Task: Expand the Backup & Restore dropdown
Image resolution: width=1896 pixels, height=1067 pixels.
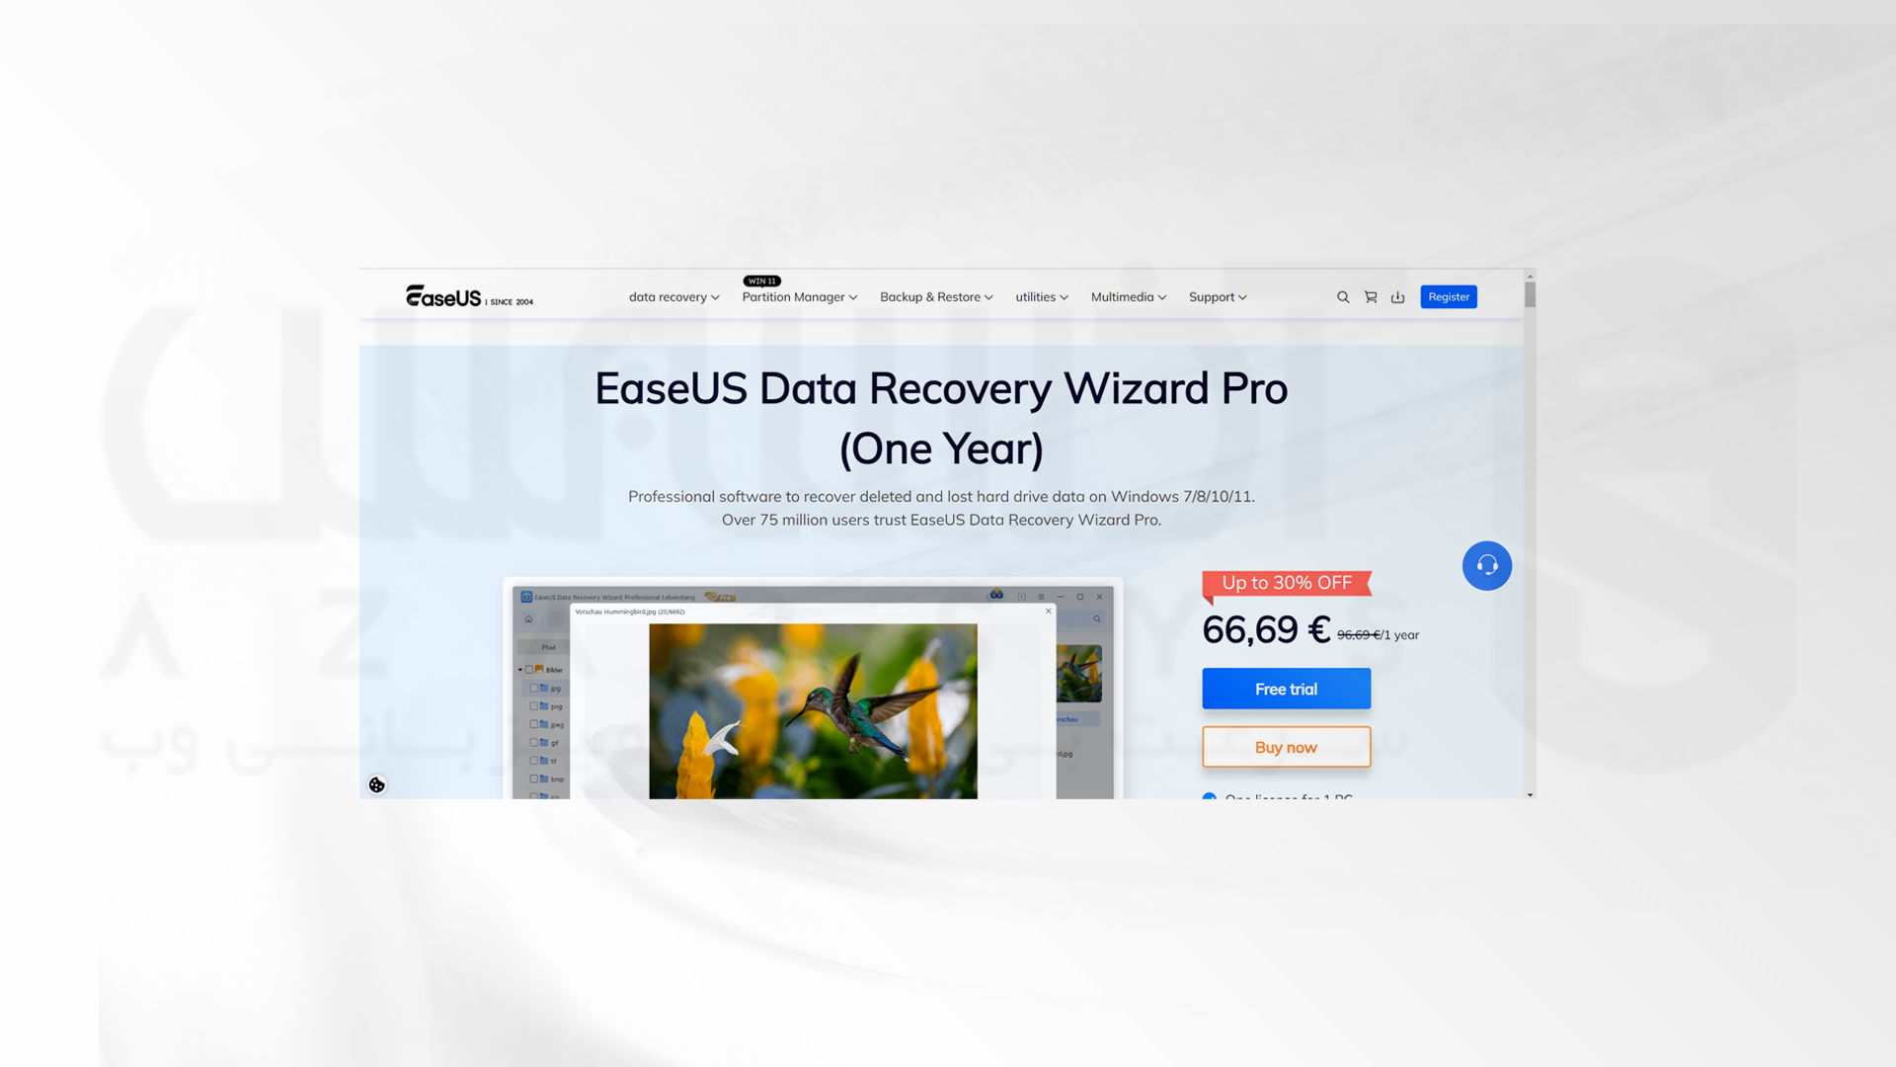Action: [935, 297]
